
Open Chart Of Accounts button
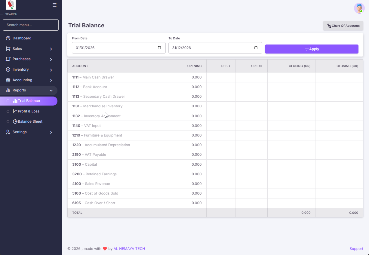click(343, 26)
